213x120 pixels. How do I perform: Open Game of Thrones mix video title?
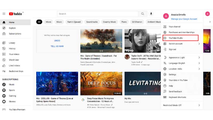point(99,57)
